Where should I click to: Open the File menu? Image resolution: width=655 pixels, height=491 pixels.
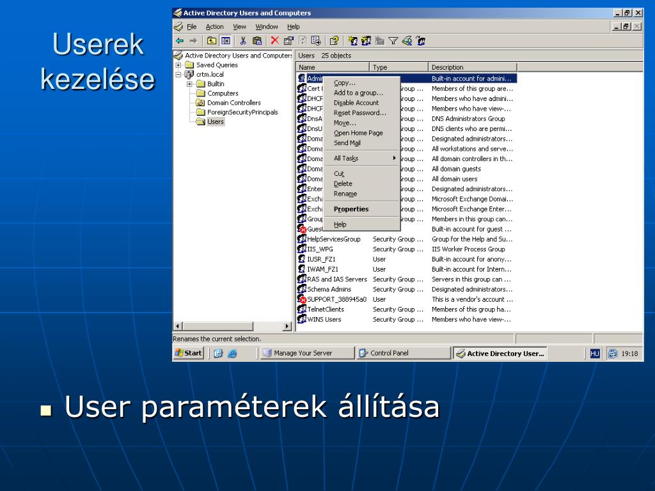pos(192,27)
